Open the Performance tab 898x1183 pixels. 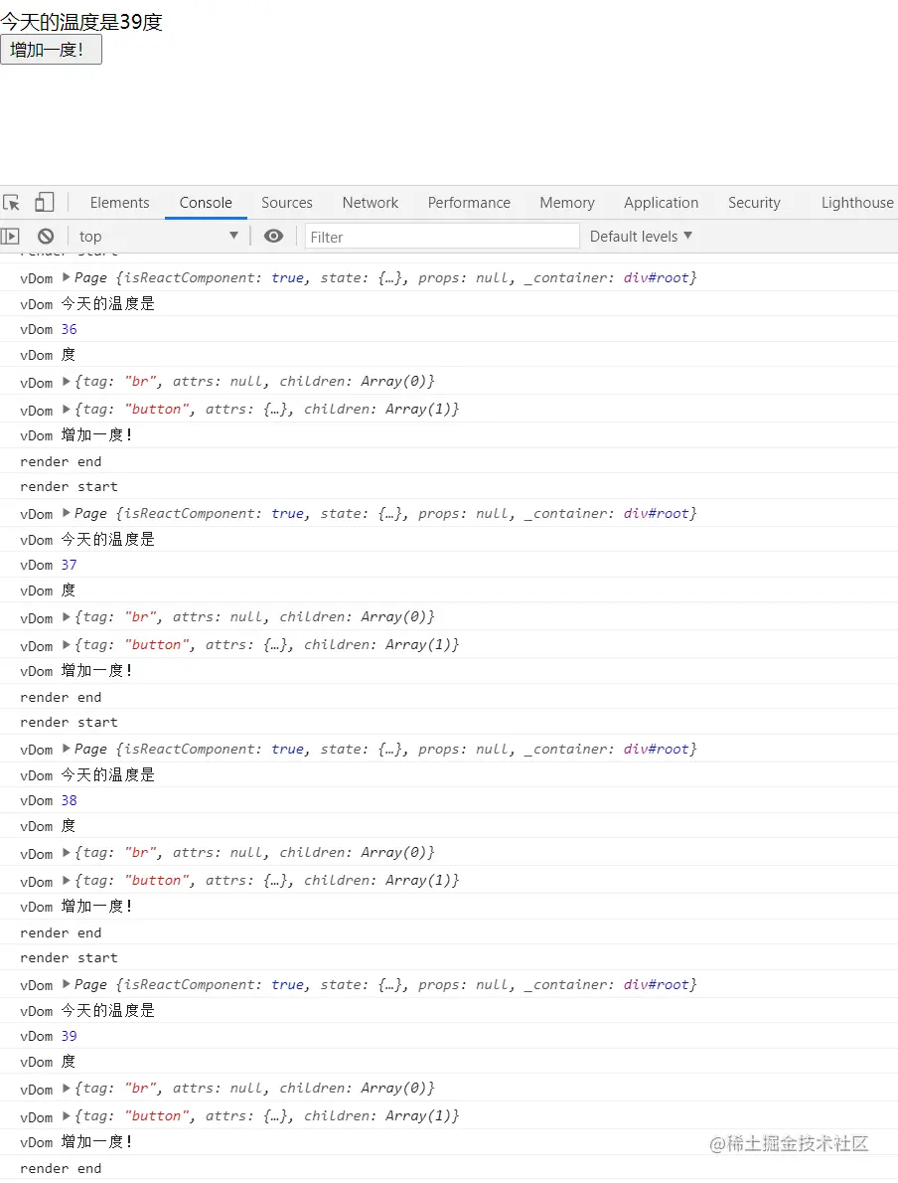(x=469, y=202)
